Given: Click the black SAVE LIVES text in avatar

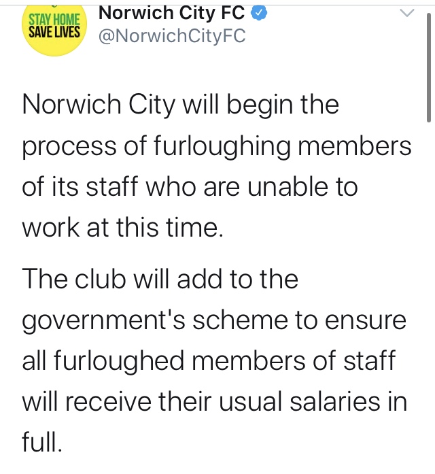Looking at the screenshot, I should pos(54,32).
